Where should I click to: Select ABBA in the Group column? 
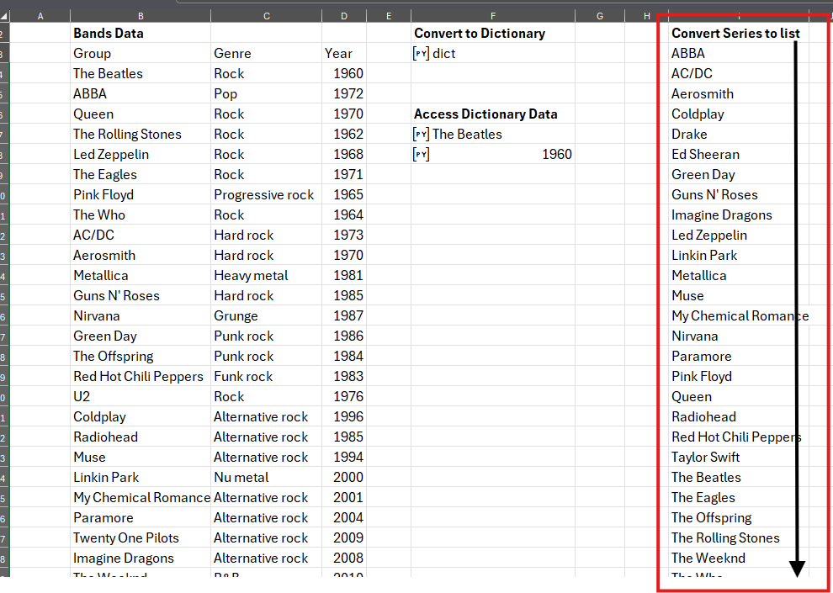click(141, 93)
